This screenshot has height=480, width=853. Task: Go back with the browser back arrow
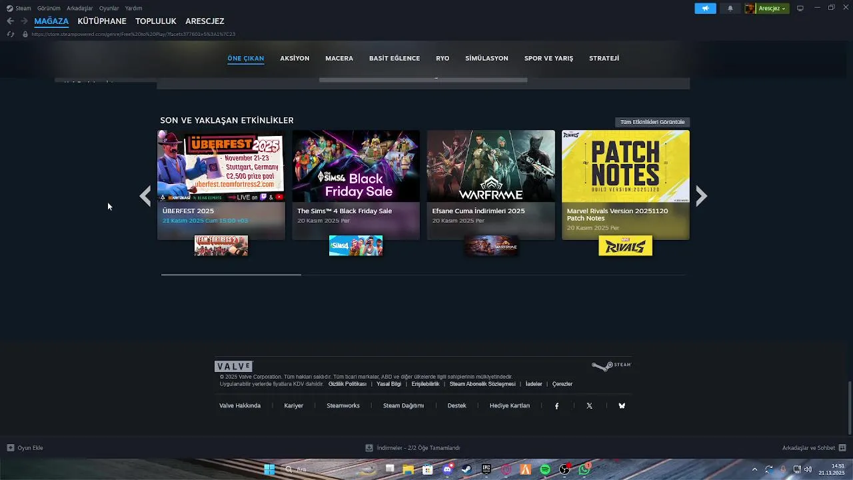10,21
